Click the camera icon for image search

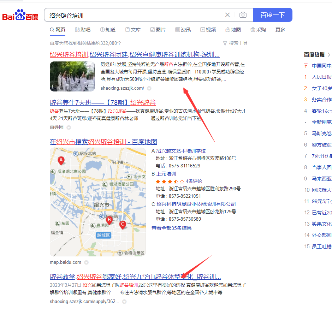point(243,15)
